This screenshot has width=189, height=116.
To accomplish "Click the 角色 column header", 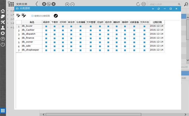I will point(32,22).
